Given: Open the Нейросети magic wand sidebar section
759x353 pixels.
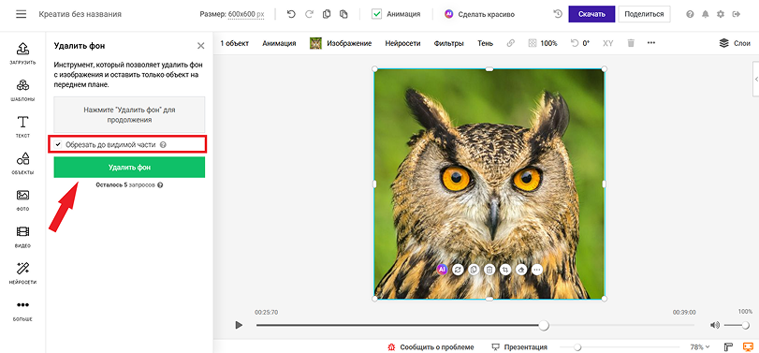Looking at the screenshot, I should coord(22,273).
